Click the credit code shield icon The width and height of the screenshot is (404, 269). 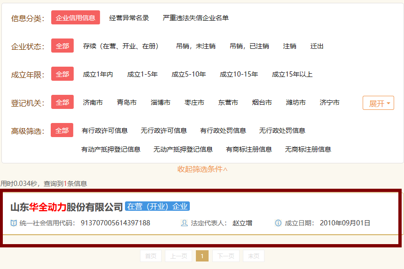14,223
